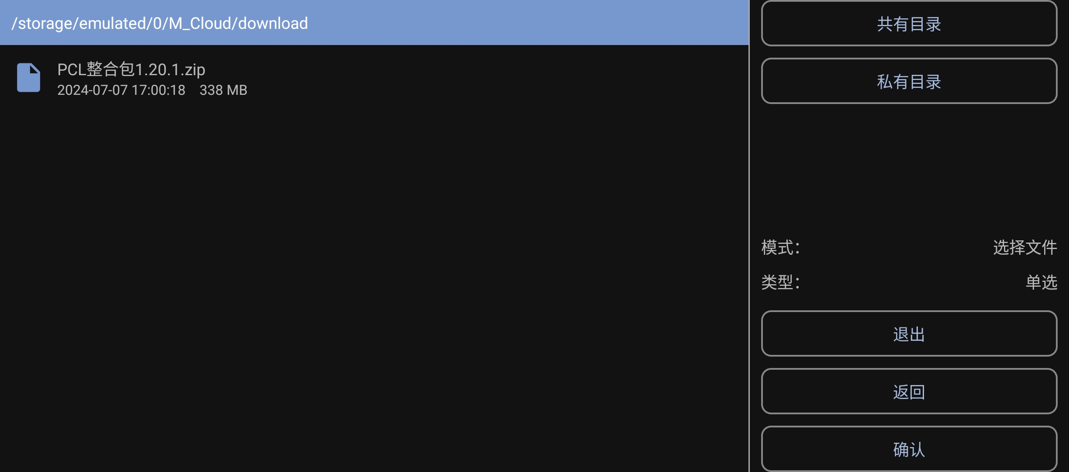Click the 2024-07-07 17:00:18 timestamp
The height and width of the screenshot is (472, 1069).
(121, 90)
